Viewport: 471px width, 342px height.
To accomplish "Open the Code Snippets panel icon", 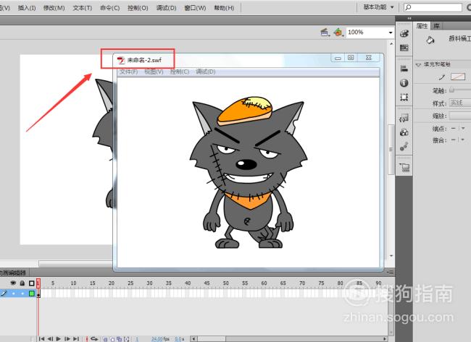I will [404, 118].
